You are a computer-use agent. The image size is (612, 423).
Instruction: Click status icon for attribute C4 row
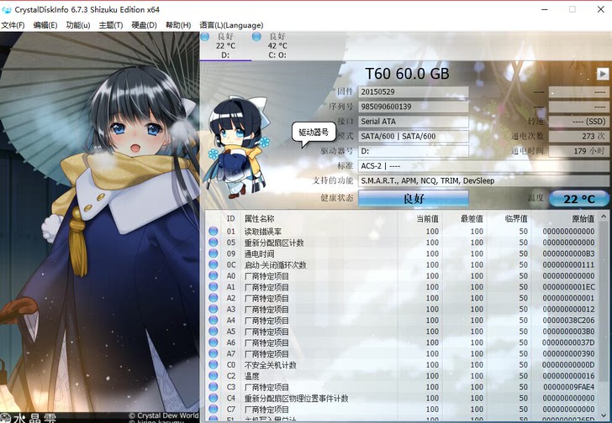[x=214, y=398]
